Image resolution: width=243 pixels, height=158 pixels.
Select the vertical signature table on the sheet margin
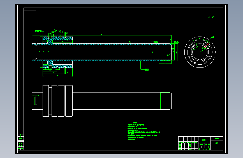pos(21,142)
